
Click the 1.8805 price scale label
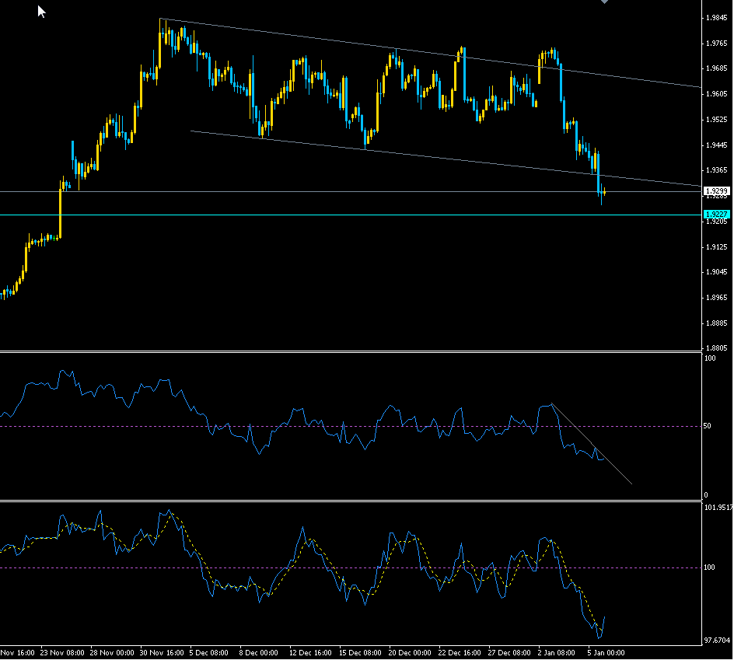click(716, 348)
